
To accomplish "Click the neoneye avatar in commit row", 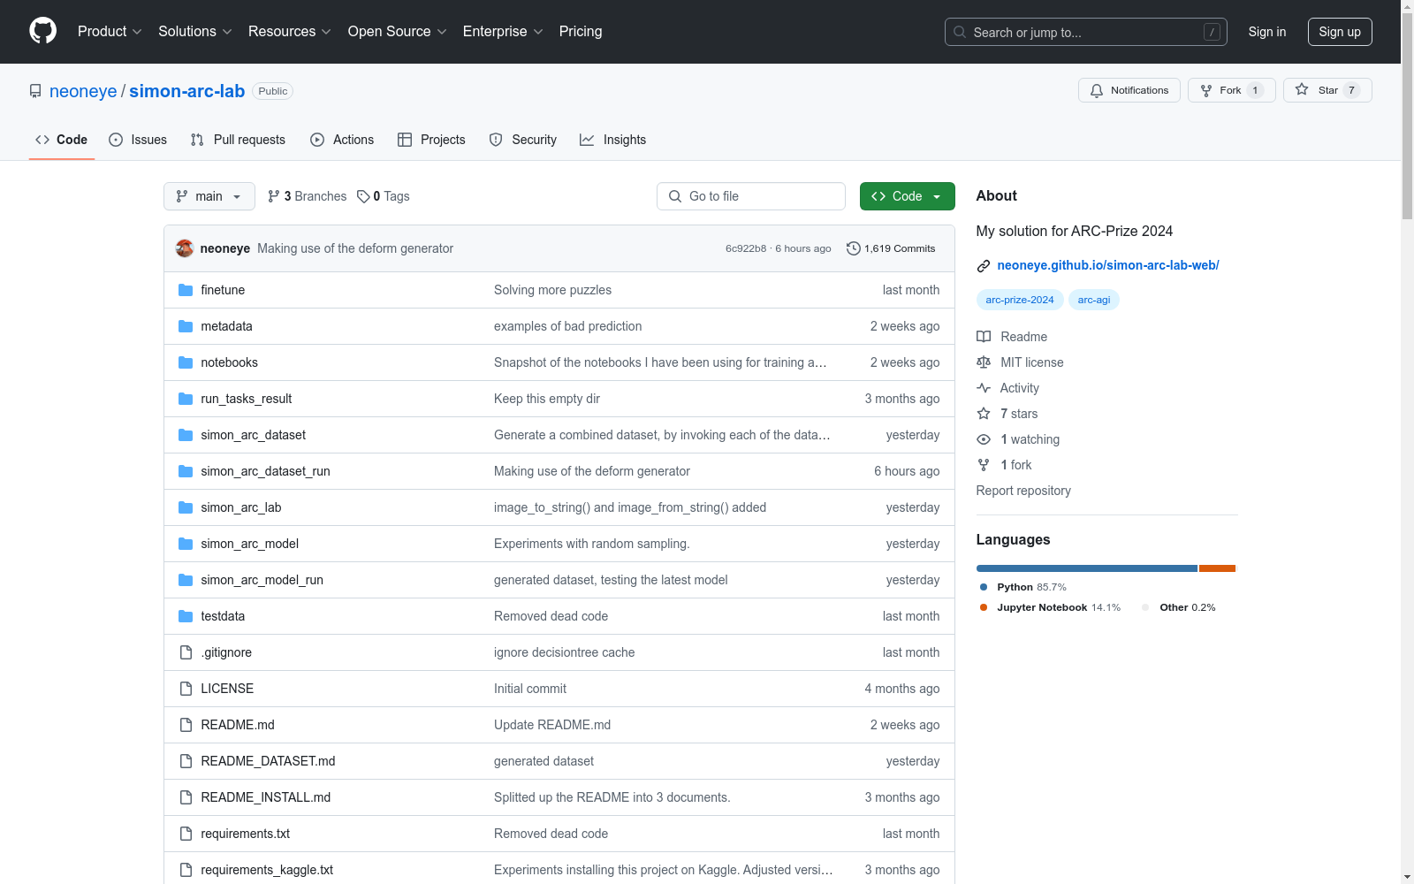I will (x=185, y=248).
